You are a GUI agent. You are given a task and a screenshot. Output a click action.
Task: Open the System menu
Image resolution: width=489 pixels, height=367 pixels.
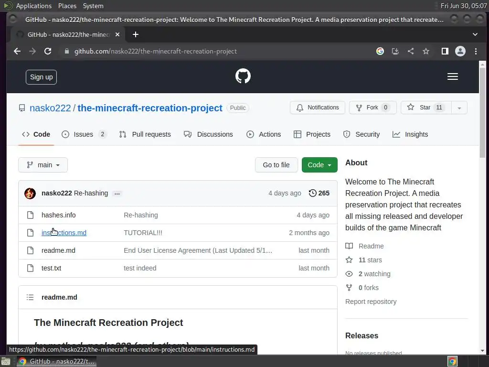(x=93, y=6)
